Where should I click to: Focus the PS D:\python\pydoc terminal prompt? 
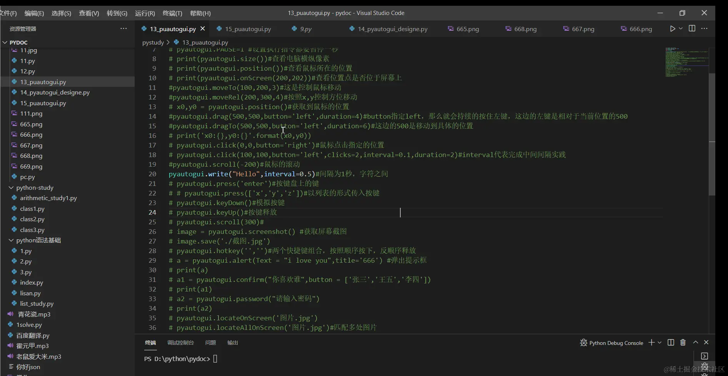tap(181, 359)
